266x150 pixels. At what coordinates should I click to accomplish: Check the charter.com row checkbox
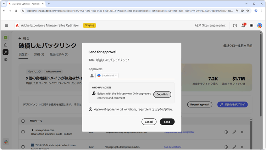coord(23,147)
